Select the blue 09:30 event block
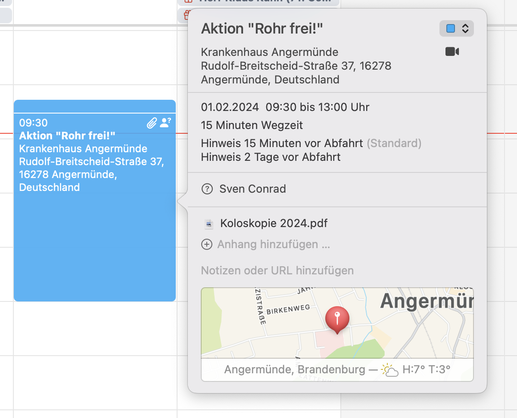The image size is (517, 418). (x=95, y=241)
